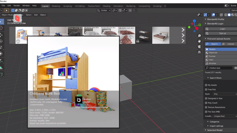Switch to the Upload tab button
This screenshot has height=133, width=237.
pyautogui.click(x=229, y=44)
